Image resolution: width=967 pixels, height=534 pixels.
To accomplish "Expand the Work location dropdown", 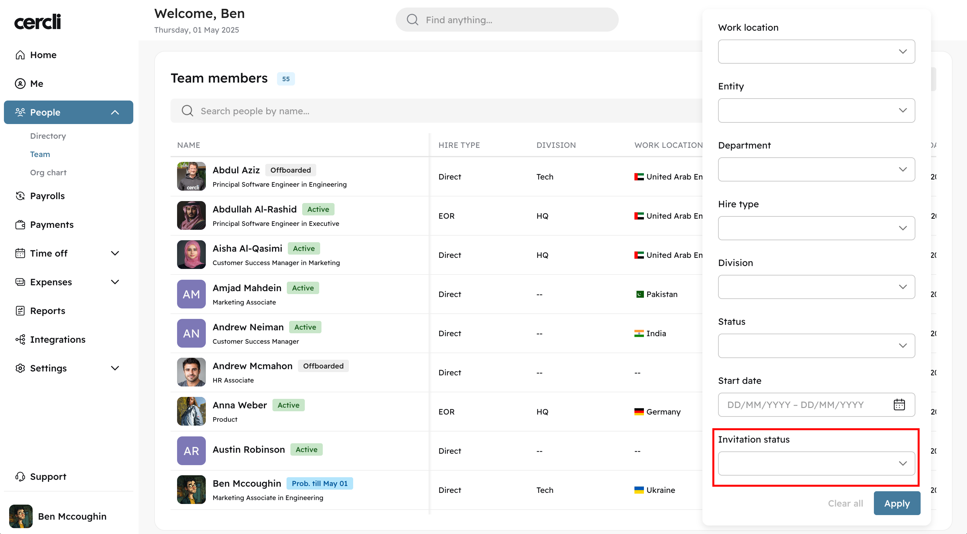I will pos(816,52).
